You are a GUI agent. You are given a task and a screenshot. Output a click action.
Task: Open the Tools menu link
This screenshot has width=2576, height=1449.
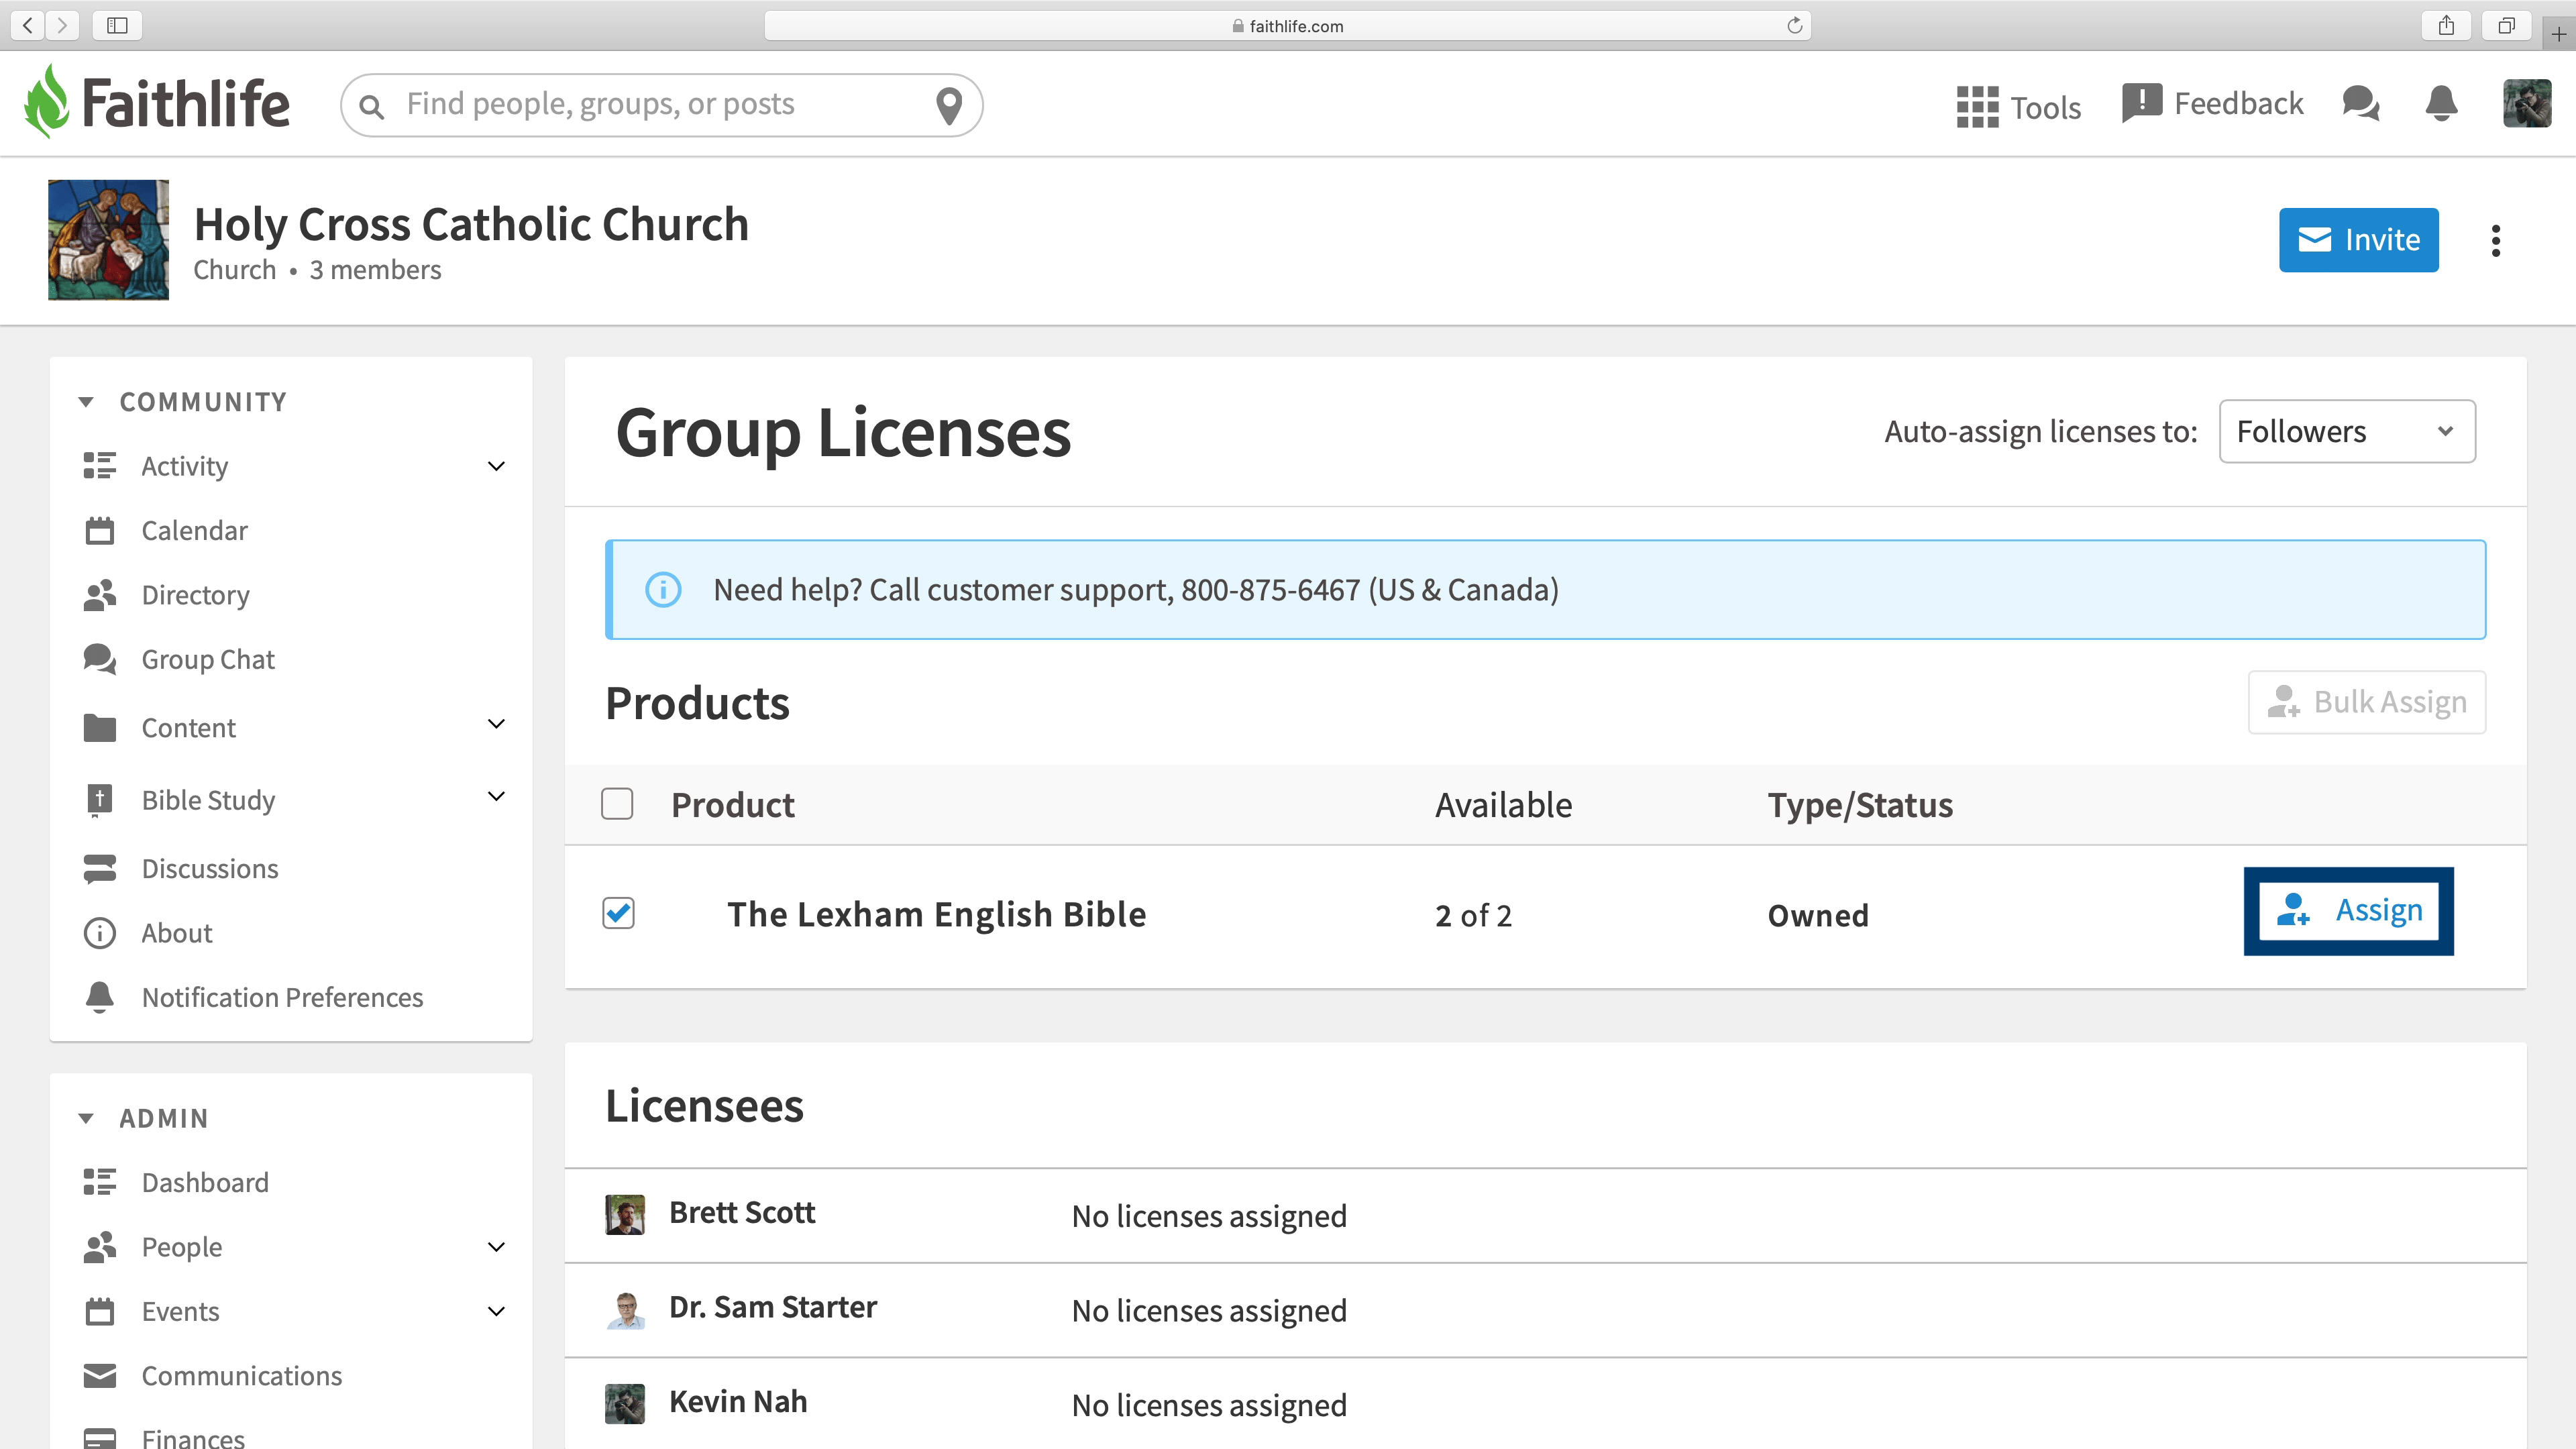click(2045, 107)
